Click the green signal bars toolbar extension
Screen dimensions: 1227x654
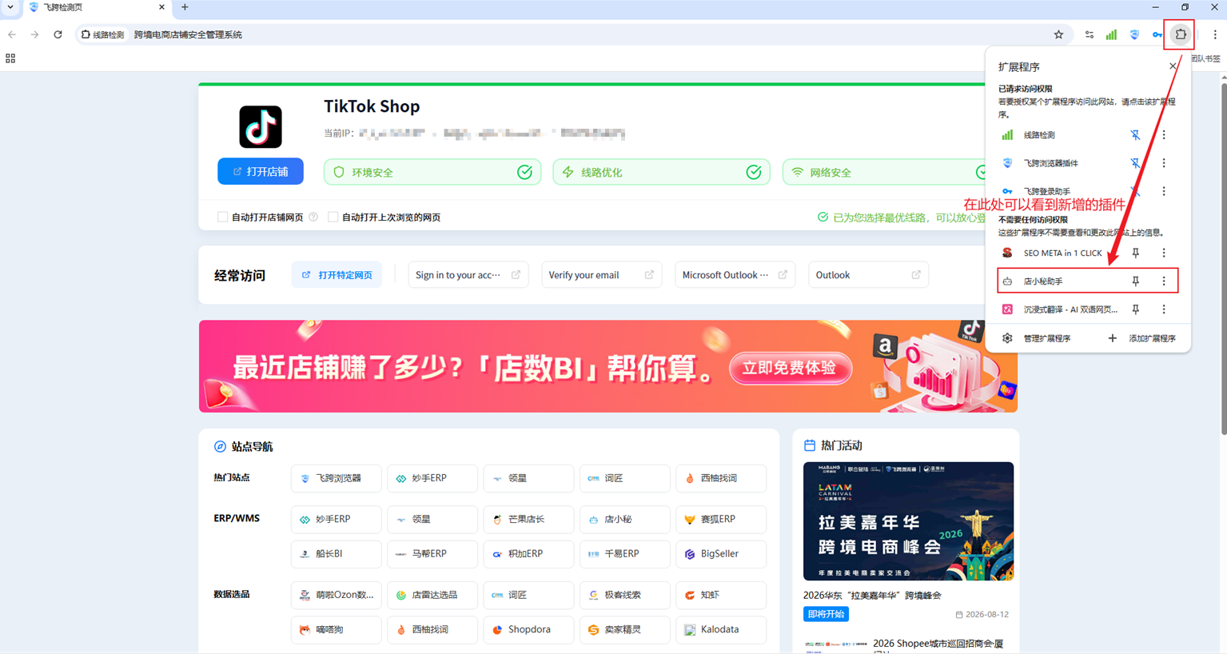coord(1111,34)
